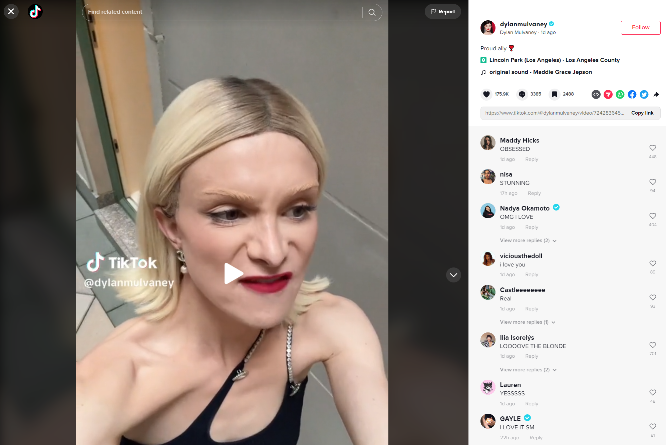This screenshot has height=445, width=666.
Task: Open Ilia Isorelýs username link
Action: (x=517, y=338)
